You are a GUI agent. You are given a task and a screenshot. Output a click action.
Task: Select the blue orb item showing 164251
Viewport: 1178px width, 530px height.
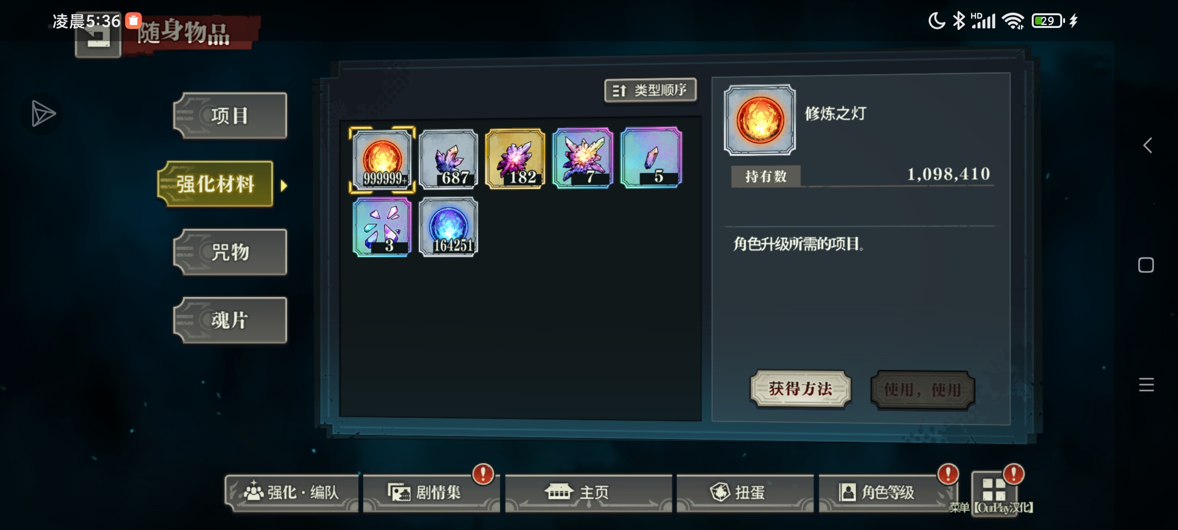pos(449,227)
